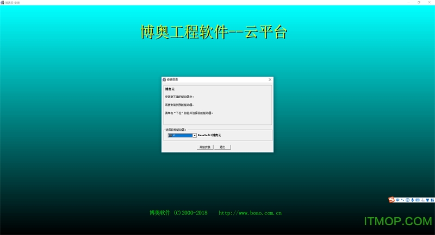Click the 选择目标驱动器 group label
This screenshot has height=235, width=435.
click(x=176, y=130)
